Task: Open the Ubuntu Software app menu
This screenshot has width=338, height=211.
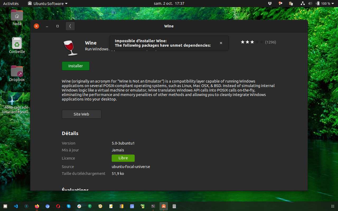Action: click(x=48, y=3)
